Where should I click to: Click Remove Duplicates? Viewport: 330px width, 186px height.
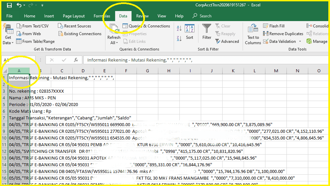pyautogui.click(x=283, y=34)
